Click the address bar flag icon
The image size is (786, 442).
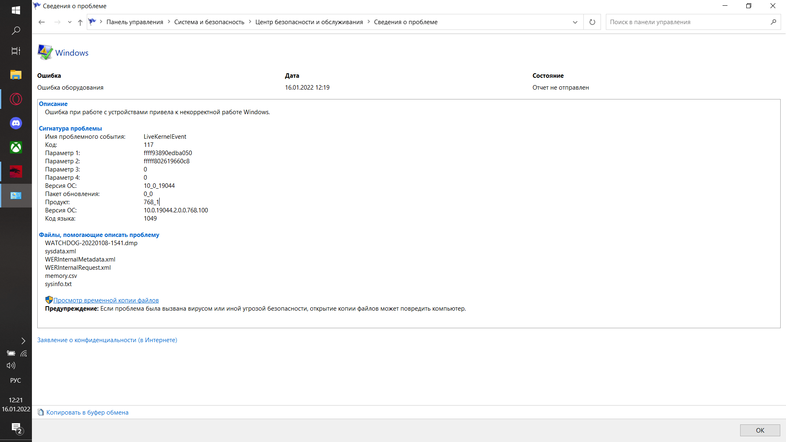[92, 22]
